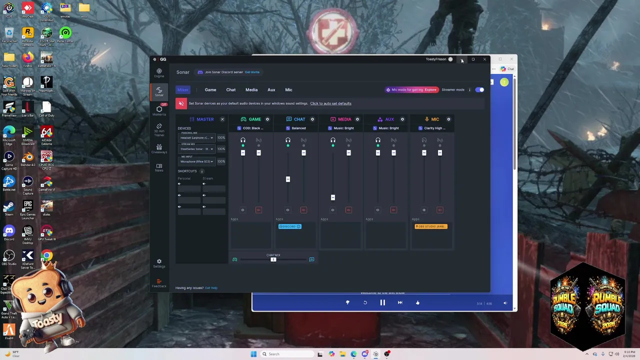Close the MASTER panel with X
This screenshot has width=640, height=360.
(x=222, y=119)
